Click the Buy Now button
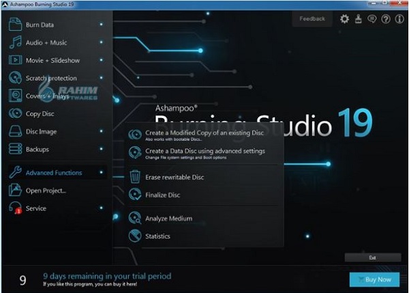 click(374, 279)
